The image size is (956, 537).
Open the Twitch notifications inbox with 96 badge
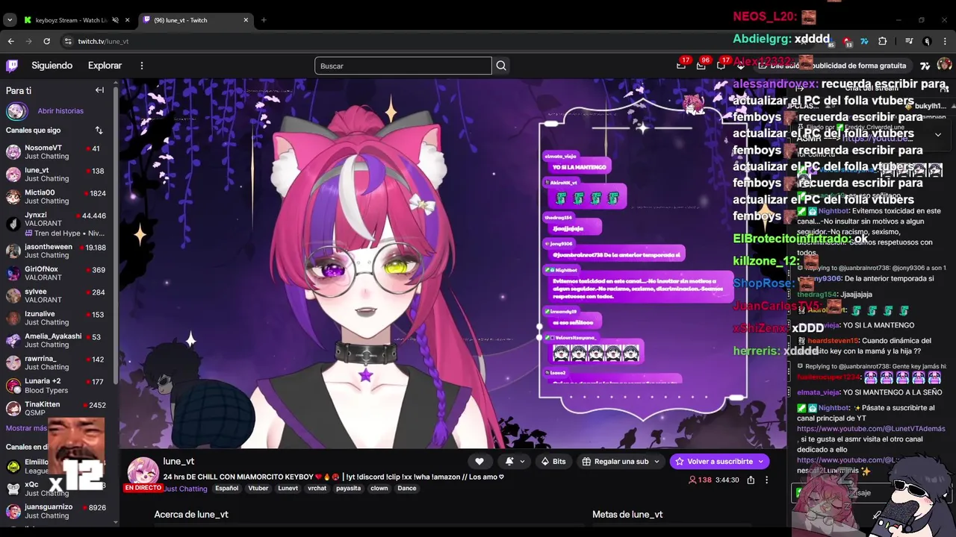click(701, 66)
